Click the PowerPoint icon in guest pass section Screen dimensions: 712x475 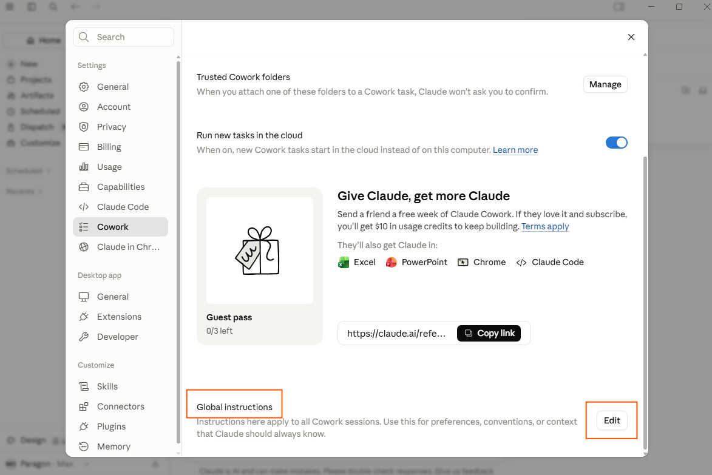(392, 262)
